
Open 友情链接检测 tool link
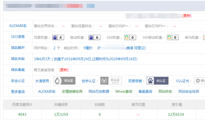(x=72, y=92)
